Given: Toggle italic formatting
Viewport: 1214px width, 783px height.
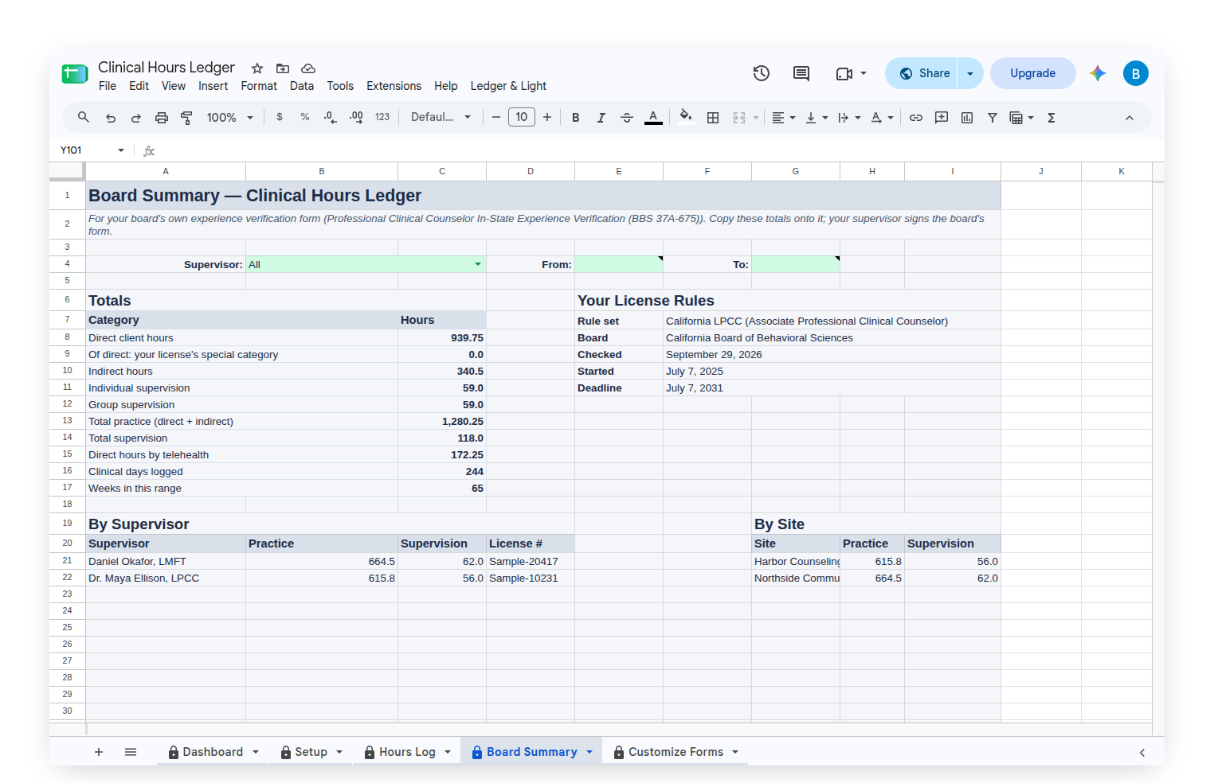Looking at the screenshot, I should point(601,118).
